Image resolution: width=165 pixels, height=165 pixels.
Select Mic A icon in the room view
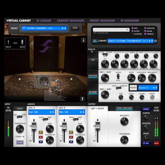coord(8,42)
